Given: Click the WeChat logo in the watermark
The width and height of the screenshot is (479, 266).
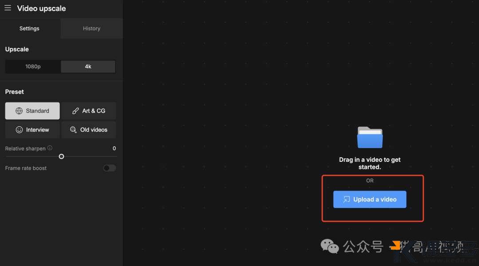Looking at the screenshot, I should 330,246.
